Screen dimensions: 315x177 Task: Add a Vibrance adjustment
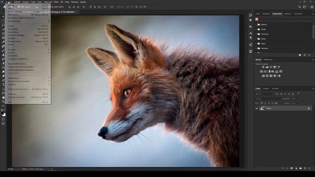pyautogui.click(x=279, y=67)
